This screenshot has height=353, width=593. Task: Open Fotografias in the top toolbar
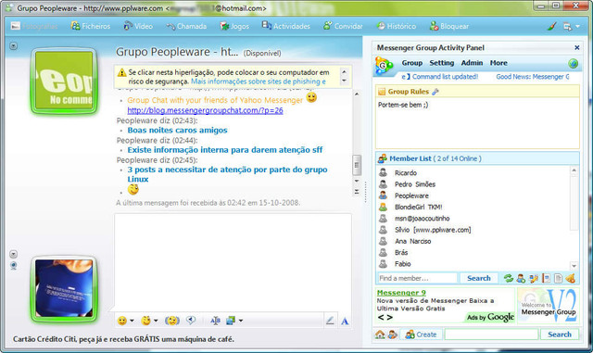(x=34, y=26)
